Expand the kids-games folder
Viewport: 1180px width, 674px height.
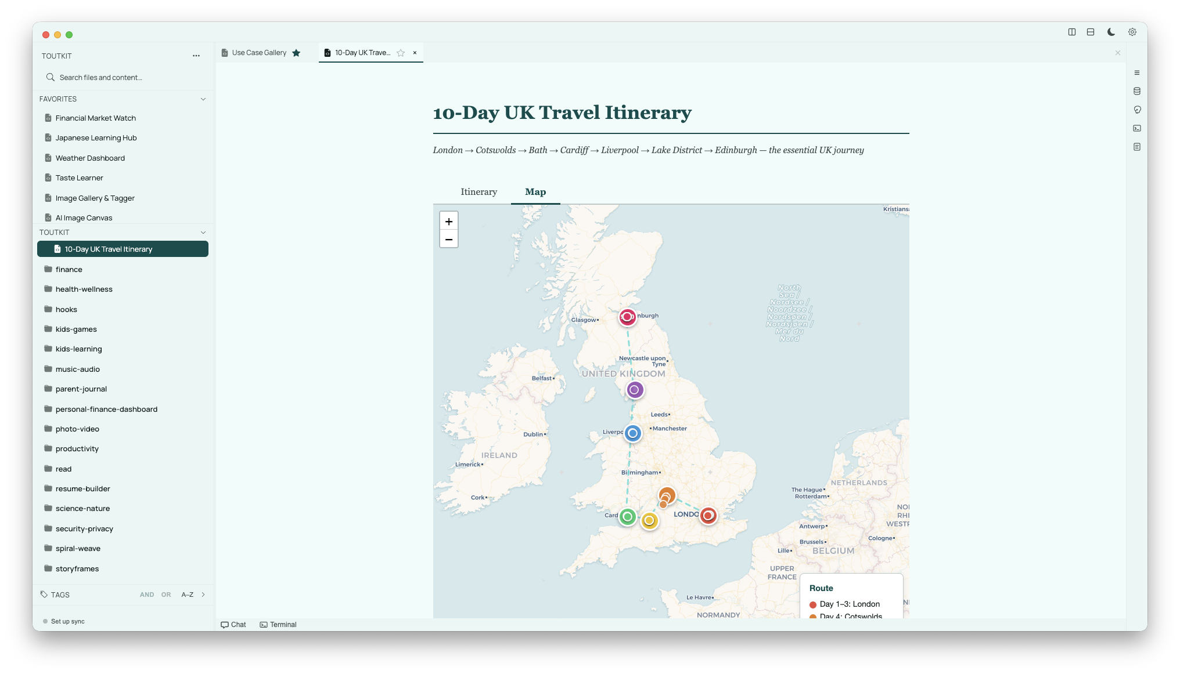pos(123,329)
